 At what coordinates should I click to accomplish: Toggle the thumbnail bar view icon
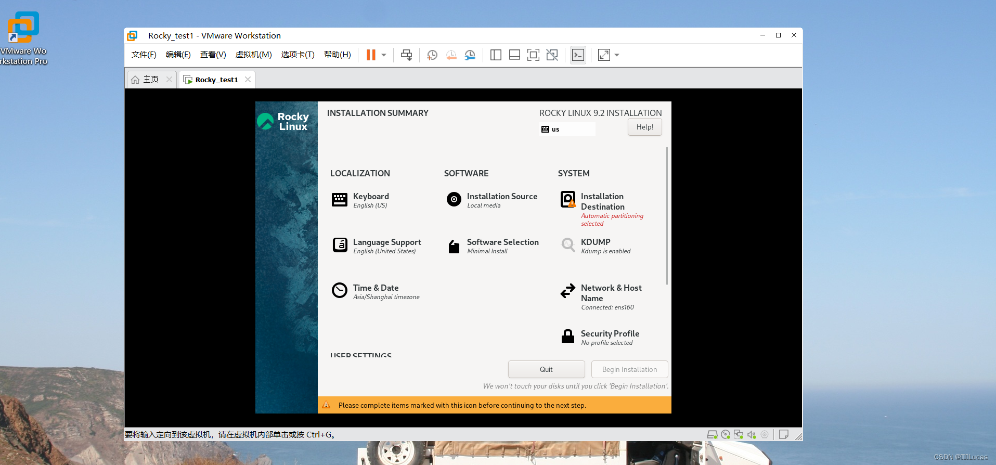[514, 55]
